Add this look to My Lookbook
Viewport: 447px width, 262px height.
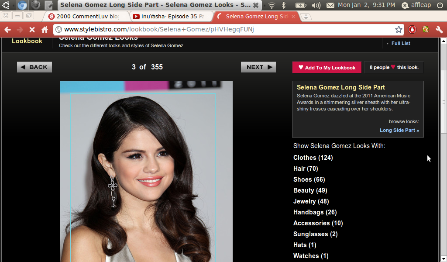[x=327, y=67]
